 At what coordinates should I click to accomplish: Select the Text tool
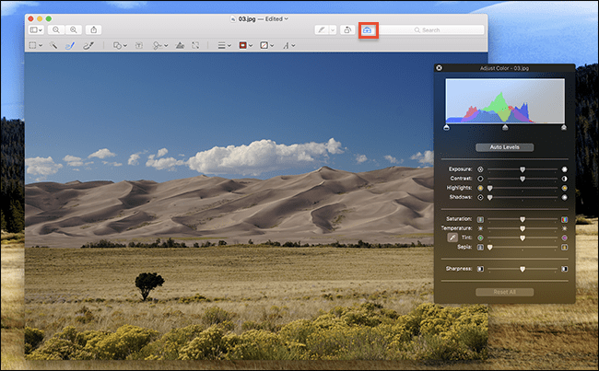[x=139, y=44]
